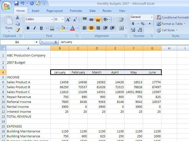Click the Save icon in Quick Access Toolbar
The image size is (189, 141).
click(x=16, y=4)
